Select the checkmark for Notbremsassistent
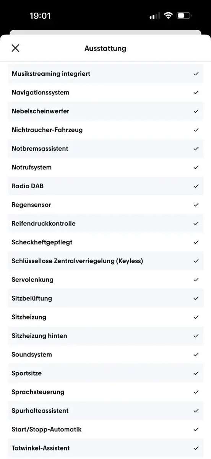Image resolution: width=211 pixels, height=459 pixels. pyautogui.click(x=196, y=149)
